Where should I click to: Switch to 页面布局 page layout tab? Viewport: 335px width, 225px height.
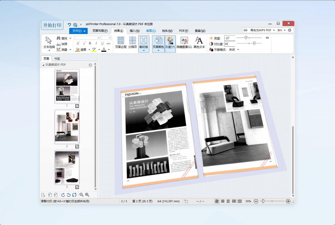pos(100,31)
